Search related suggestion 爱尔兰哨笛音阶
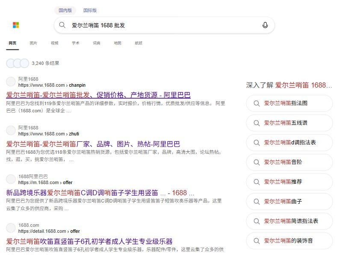This screenshot has width=342, height=255. click(289, 162)
